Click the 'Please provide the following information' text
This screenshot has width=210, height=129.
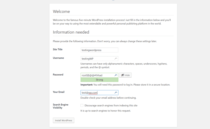(105, 41)
